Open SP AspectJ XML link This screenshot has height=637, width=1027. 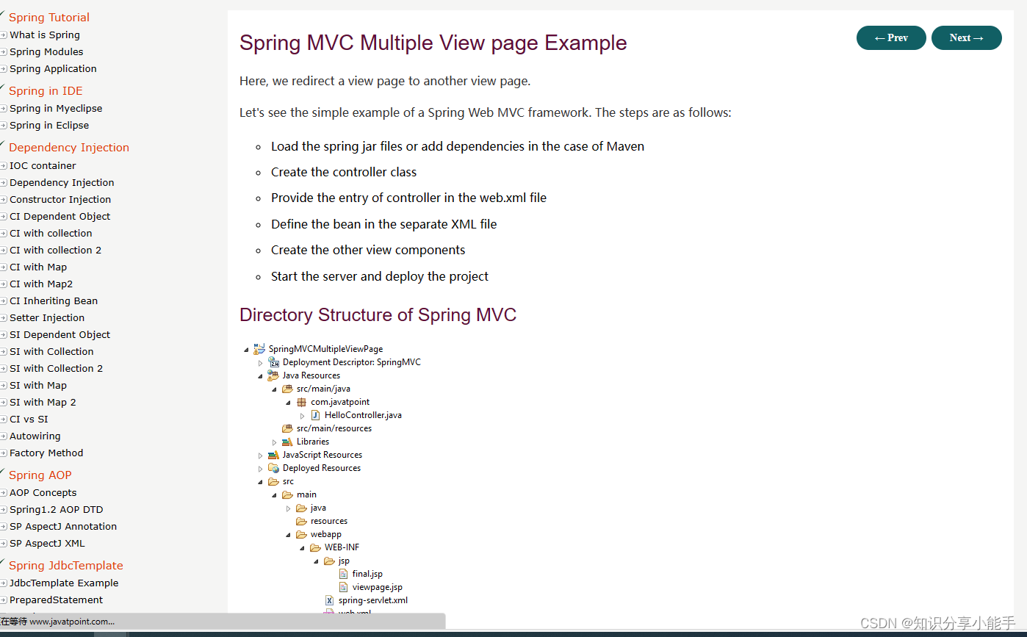click(47, 543)
